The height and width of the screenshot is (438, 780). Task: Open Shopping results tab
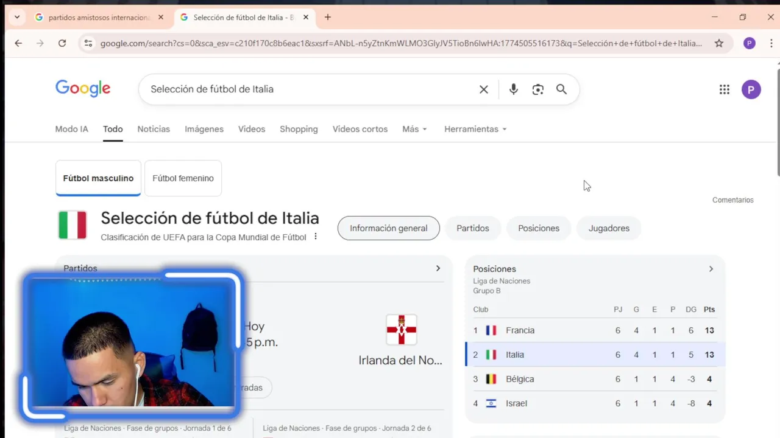[299, 129]
